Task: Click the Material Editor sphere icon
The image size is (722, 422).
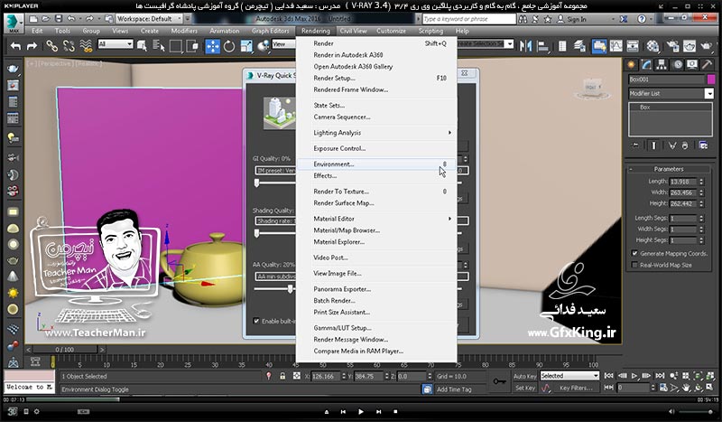Action: [653, 46]
